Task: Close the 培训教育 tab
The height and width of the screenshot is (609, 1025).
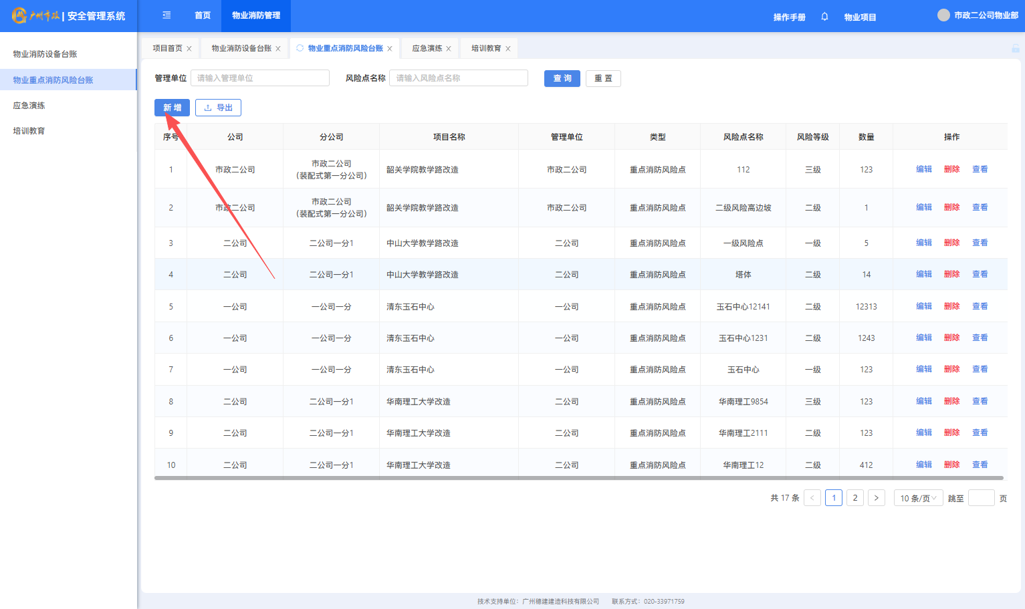Action: [508, 49]
